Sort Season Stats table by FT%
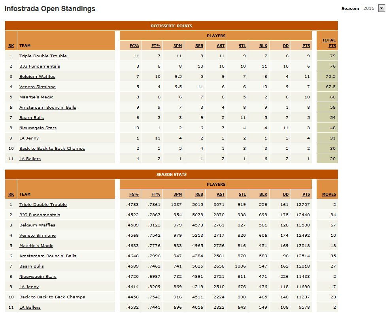 tap(156, 194)
